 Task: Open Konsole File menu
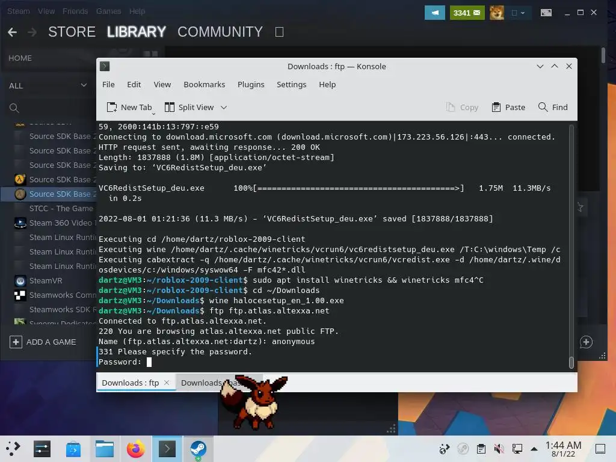click(x=108, y=84)
